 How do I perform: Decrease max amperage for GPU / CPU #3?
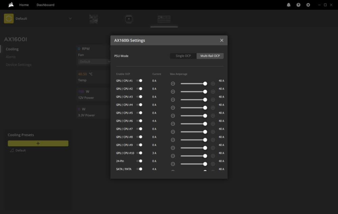click(173, 100)
